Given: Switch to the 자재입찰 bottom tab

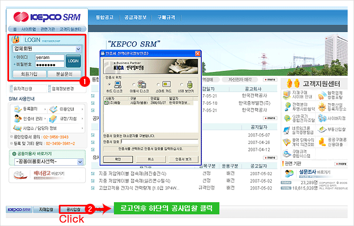Looking at the screenshot, I should pos(46,210).
